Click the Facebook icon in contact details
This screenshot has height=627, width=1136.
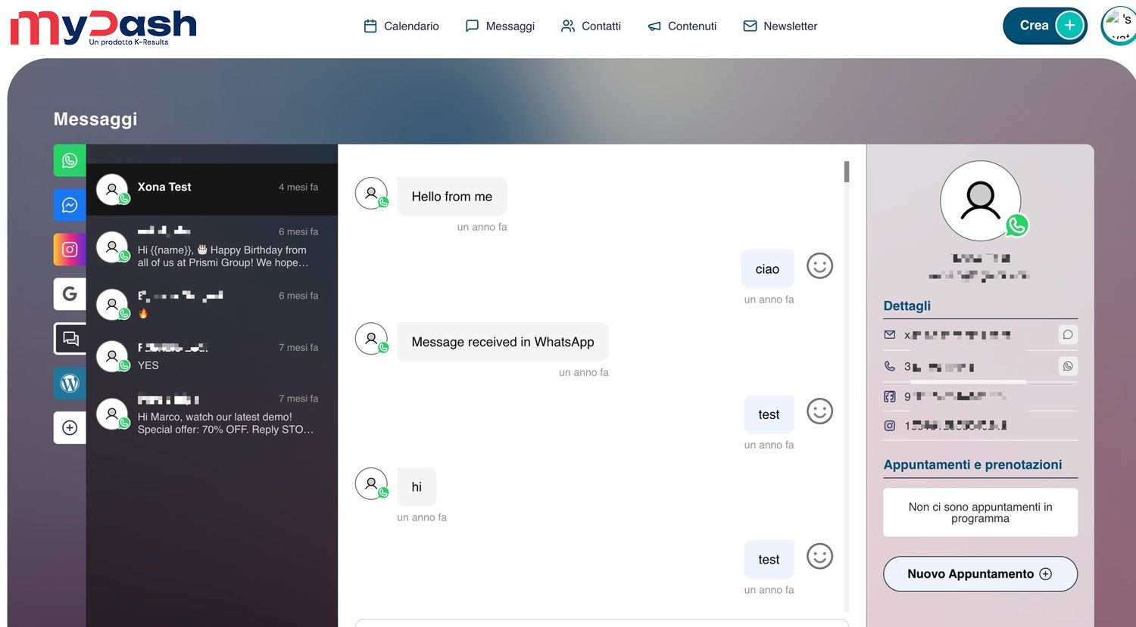[890, 396]
